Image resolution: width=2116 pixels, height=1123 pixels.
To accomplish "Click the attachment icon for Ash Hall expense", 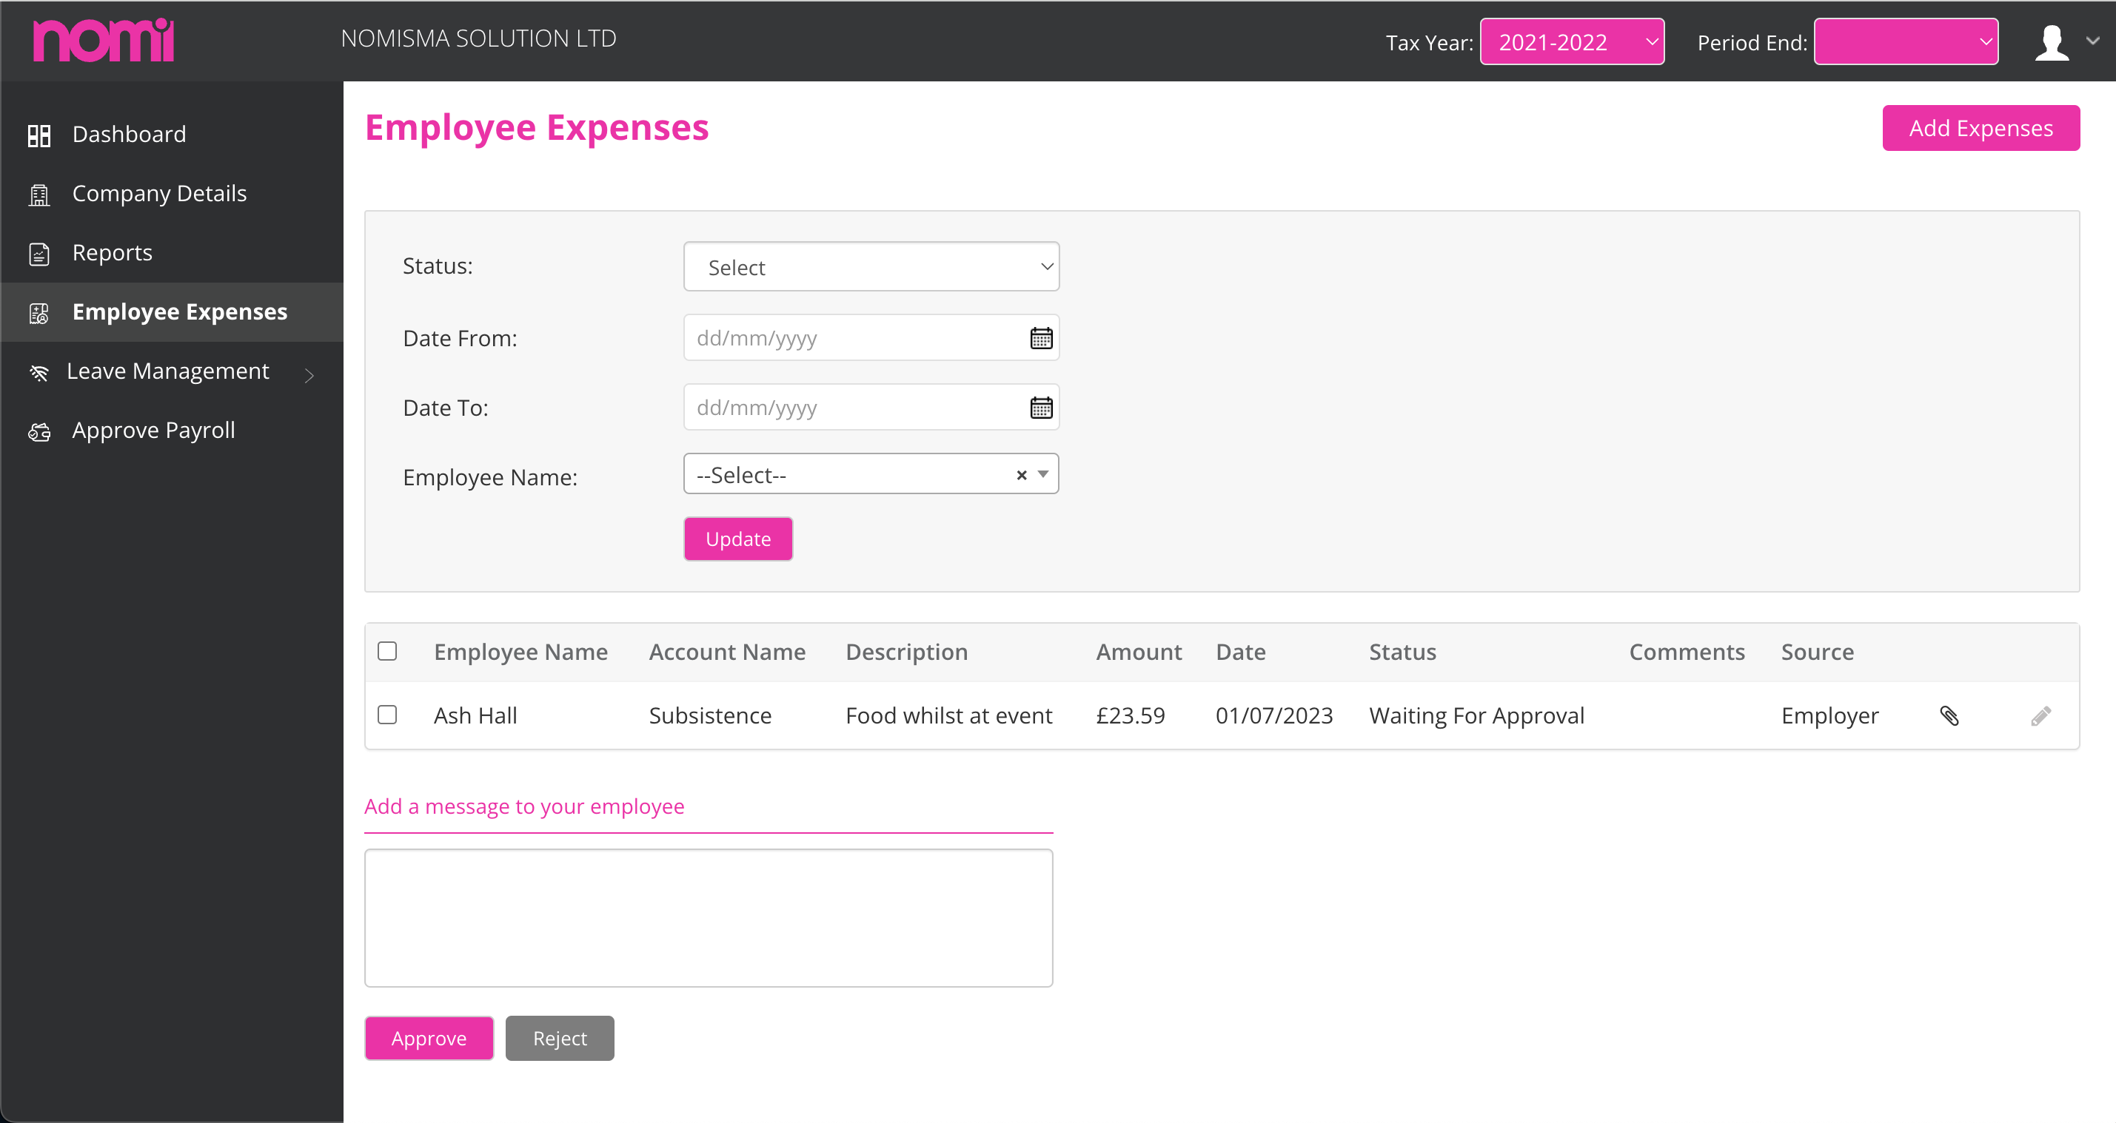I will [1949, 715].
